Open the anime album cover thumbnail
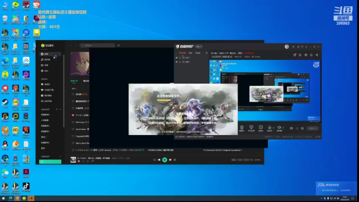Screen dimensions: 359x202 click(x=80, y=63)
